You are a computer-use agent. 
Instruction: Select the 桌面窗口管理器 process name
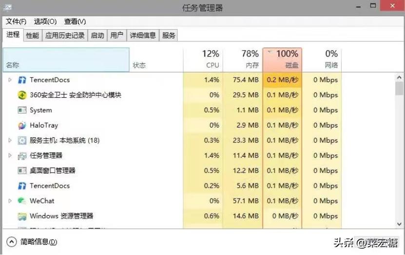(x=53, y=171)
